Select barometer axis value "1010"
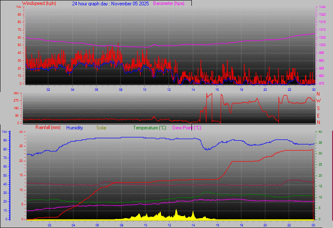This screenshot has height=228, width=333. coord(322,30)
